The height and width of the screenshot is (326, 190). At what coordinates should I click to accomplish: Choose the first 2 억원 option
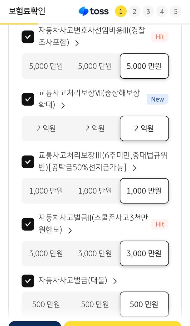coord(46,129)
